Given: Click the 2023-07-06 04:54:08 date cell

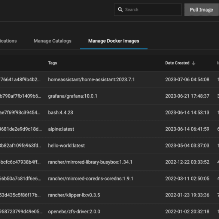Looking at the screenshot, I should [x=187, y=79].
